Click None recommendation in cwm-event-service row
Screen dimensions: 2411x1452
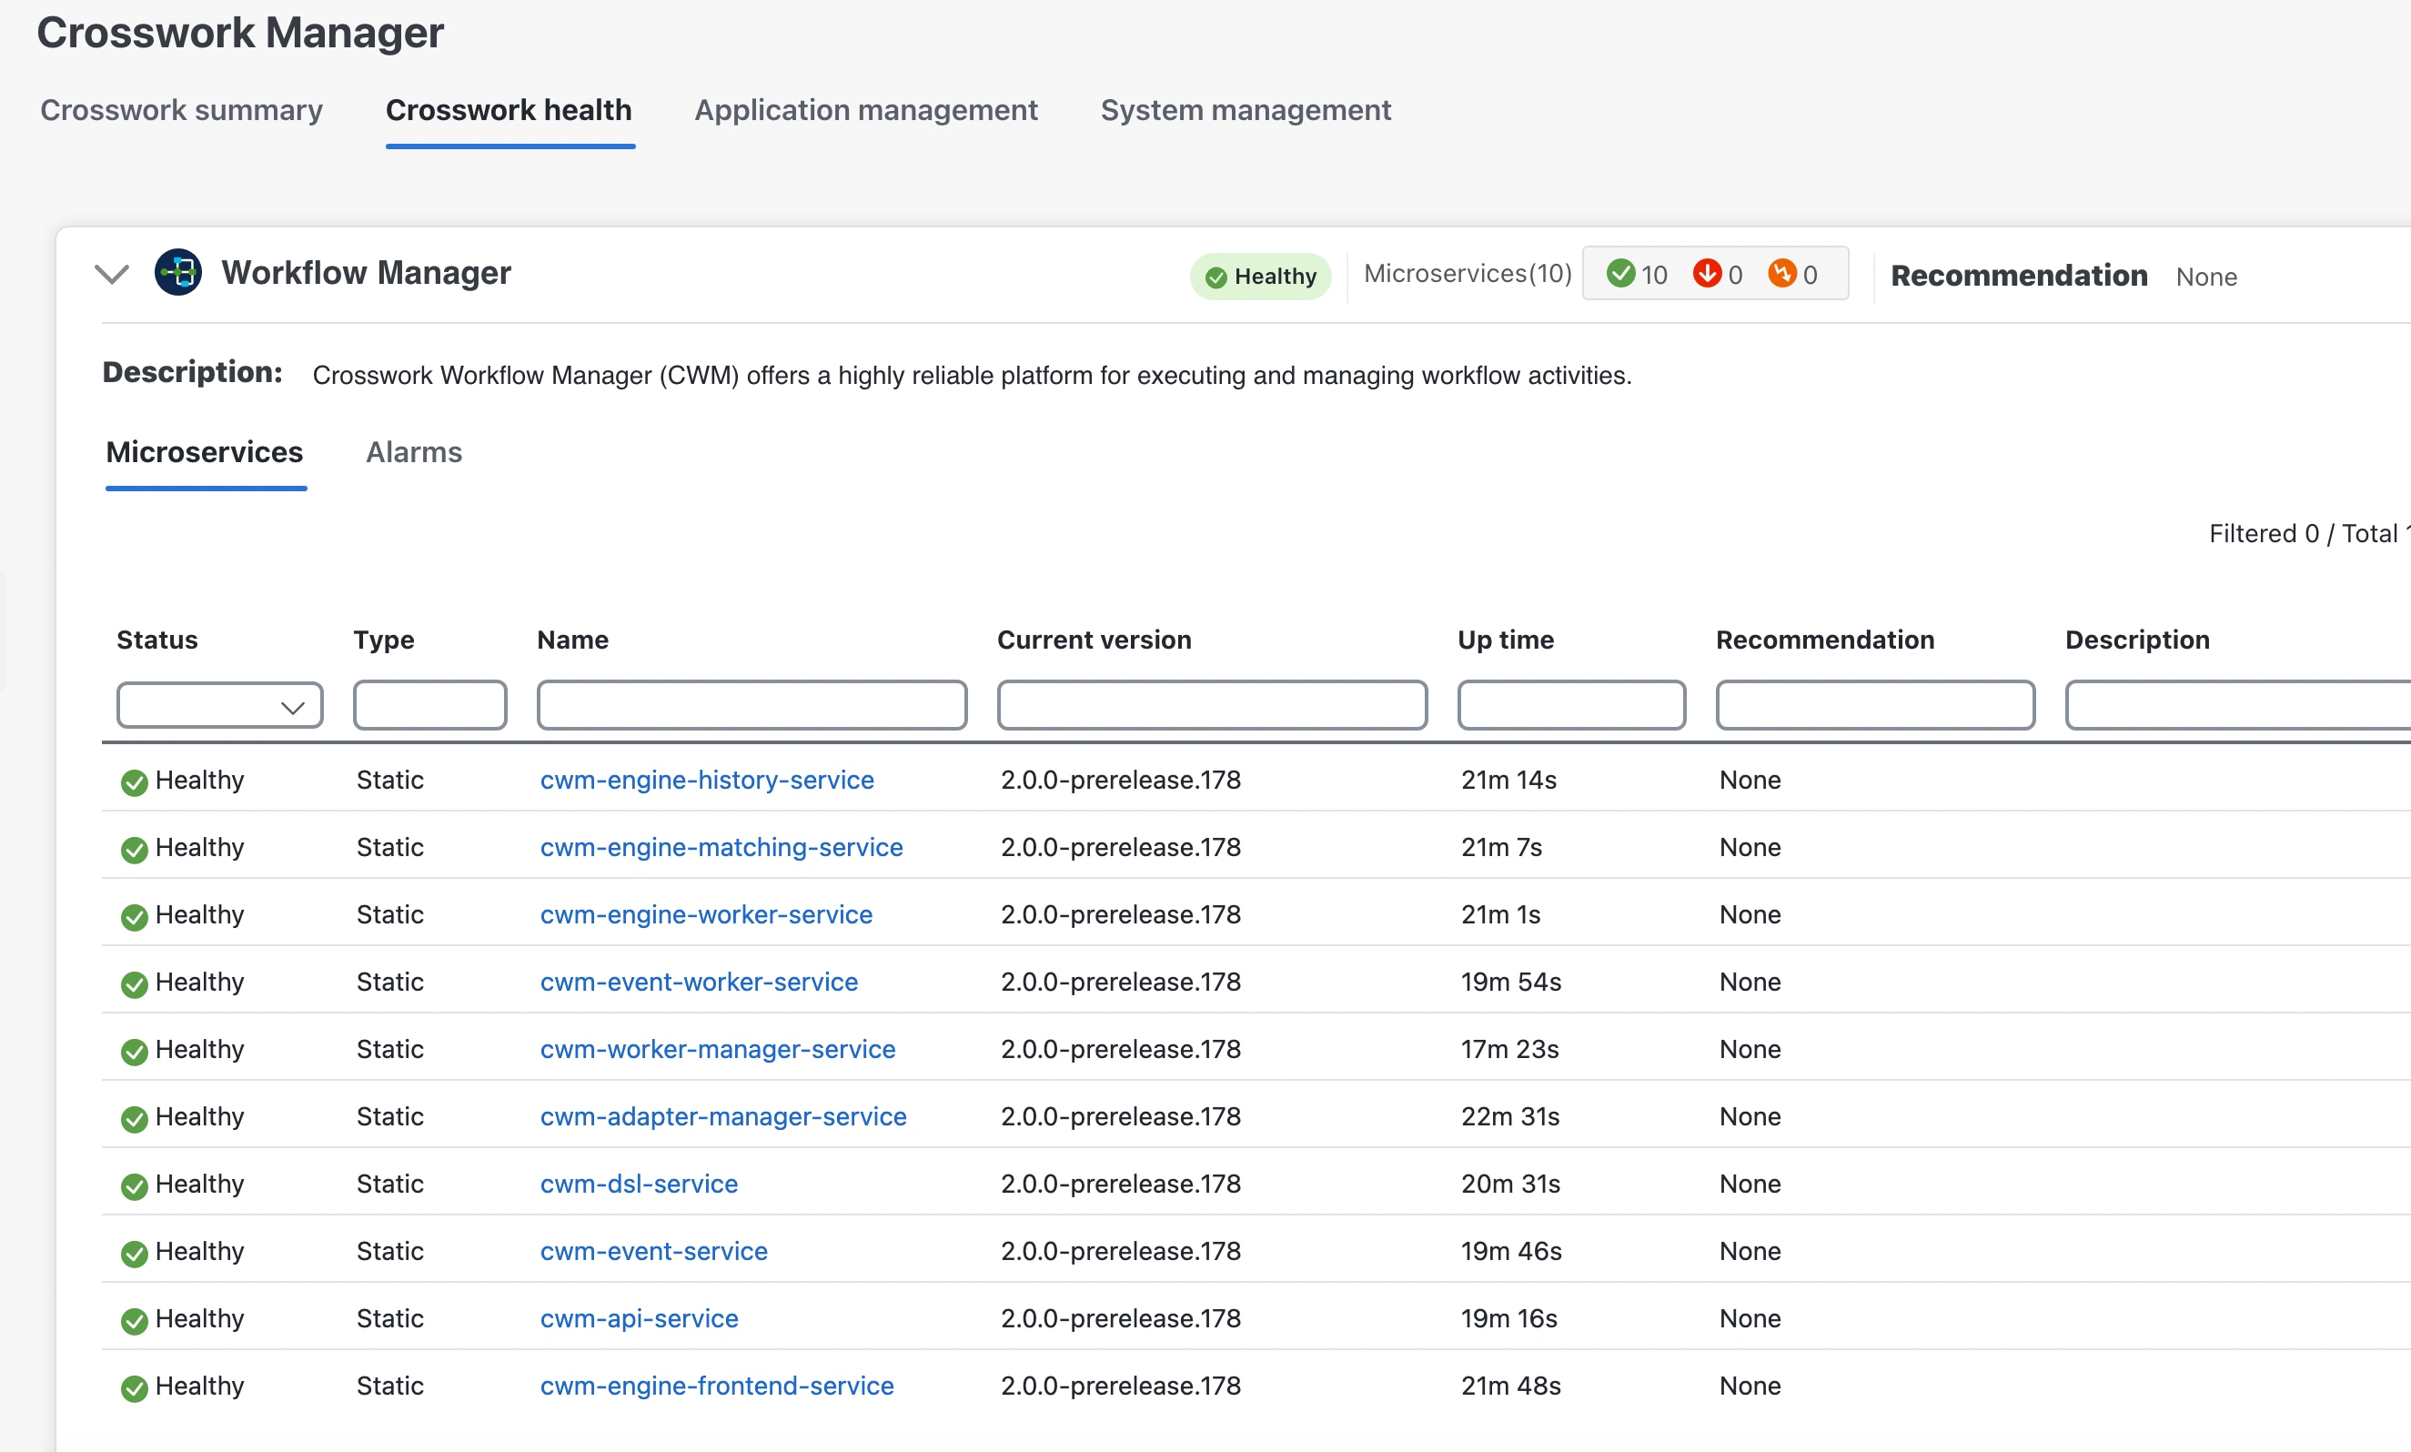tap(1750, 1252)
